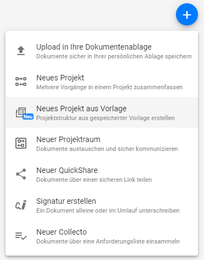Click text Projektstruktur aus gespeicherter Vorlage erstellen
This screenshot has height=260, width=204.
pyautogui.click(x=106, y=118)
